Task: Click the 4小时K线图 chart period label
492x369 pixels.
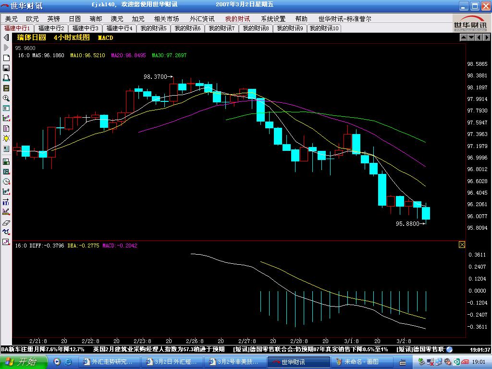Action: 72,37
